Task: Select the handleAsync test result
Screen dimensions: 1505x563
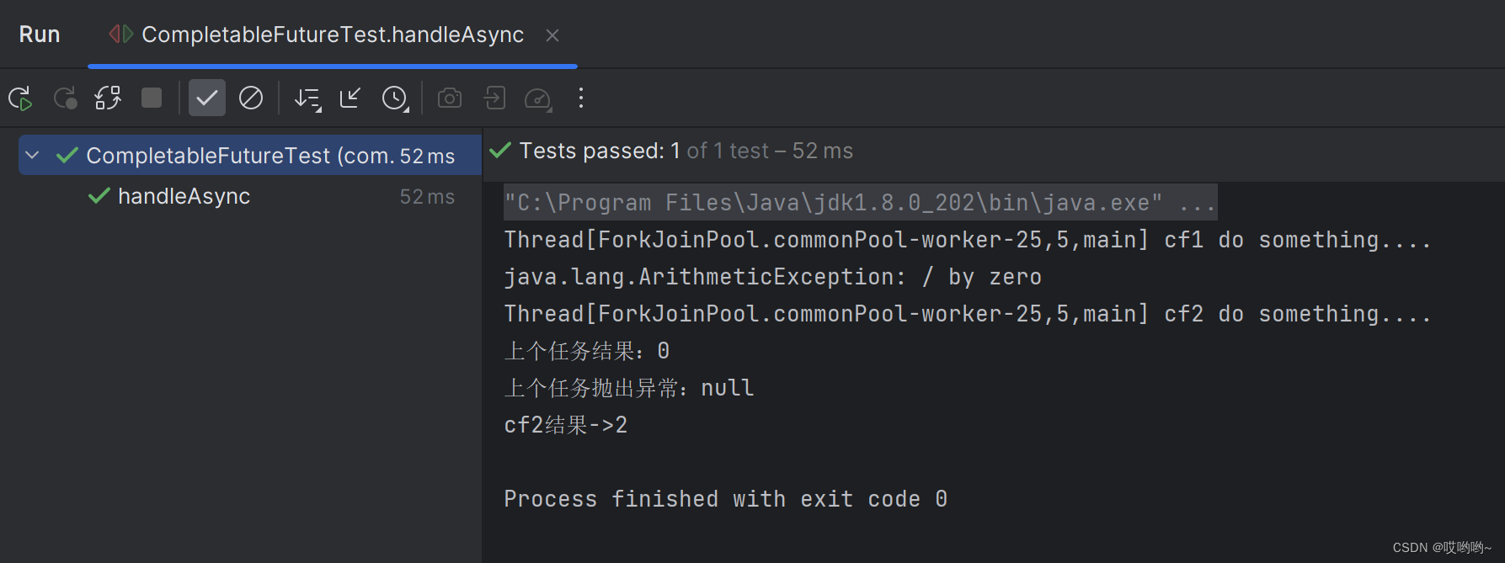Action: [x=184, y=196]
